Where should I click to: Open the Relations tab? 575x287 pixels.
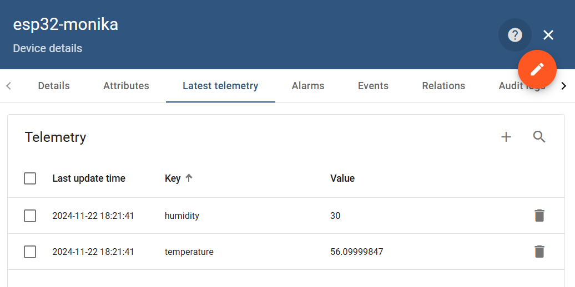443,86
